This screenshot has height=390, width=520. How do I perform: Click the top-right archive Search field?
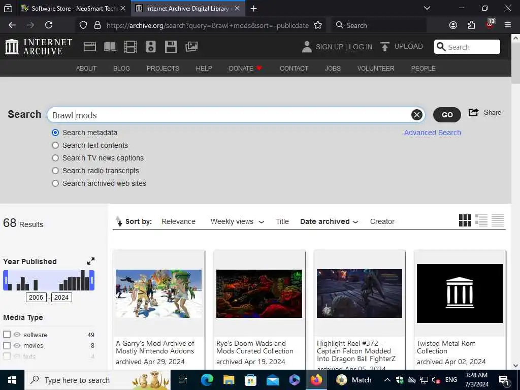click(467, 47)
